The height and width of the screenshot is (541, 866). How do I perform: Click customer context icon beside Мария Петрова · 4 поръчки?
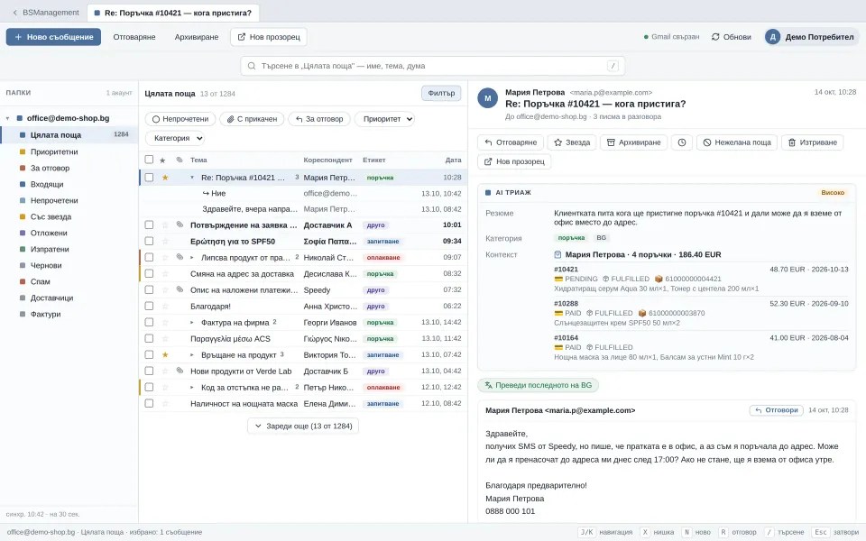click(557, 254)
